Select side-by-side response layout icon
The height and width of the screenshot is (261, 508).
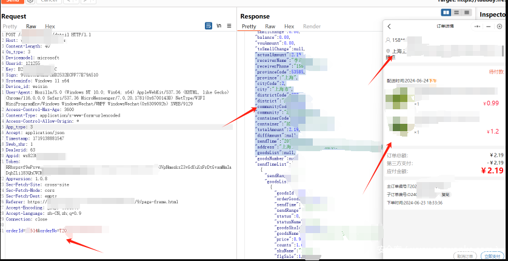447,13
